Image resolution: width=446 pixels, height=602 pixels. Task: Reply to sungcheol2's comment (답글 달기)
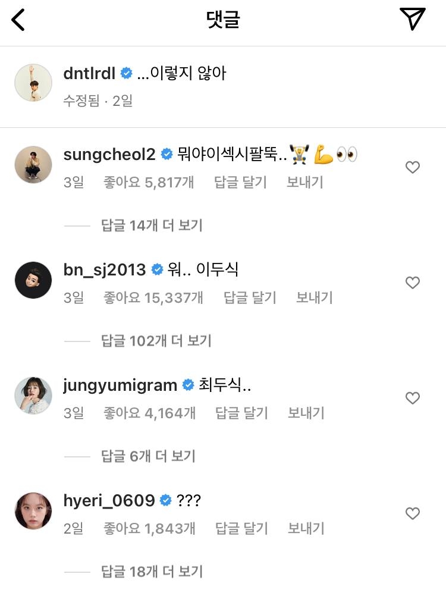(240, 182)
